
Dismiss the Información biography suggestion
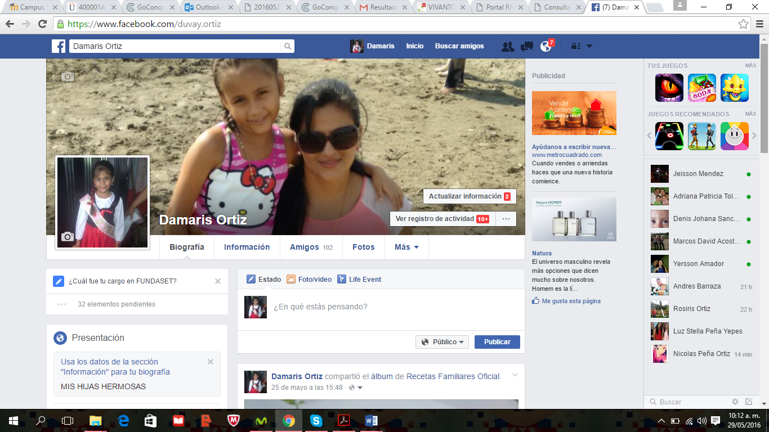[211, 362]
